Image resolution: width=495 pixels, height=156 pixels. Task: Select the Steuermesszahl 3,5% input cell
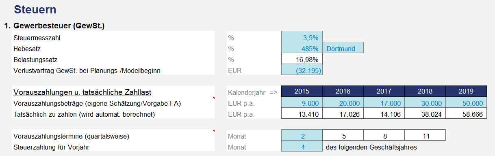pos(302,38)
